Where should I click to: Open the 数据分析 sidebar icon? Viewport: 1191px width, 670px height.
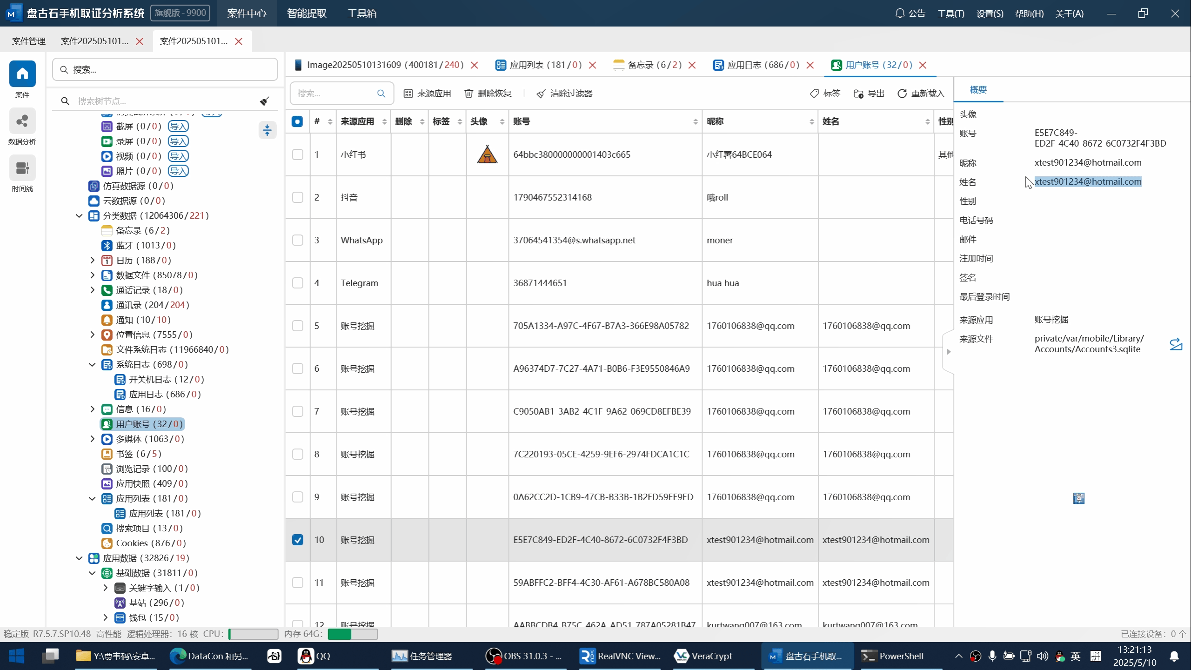point(22,122)
